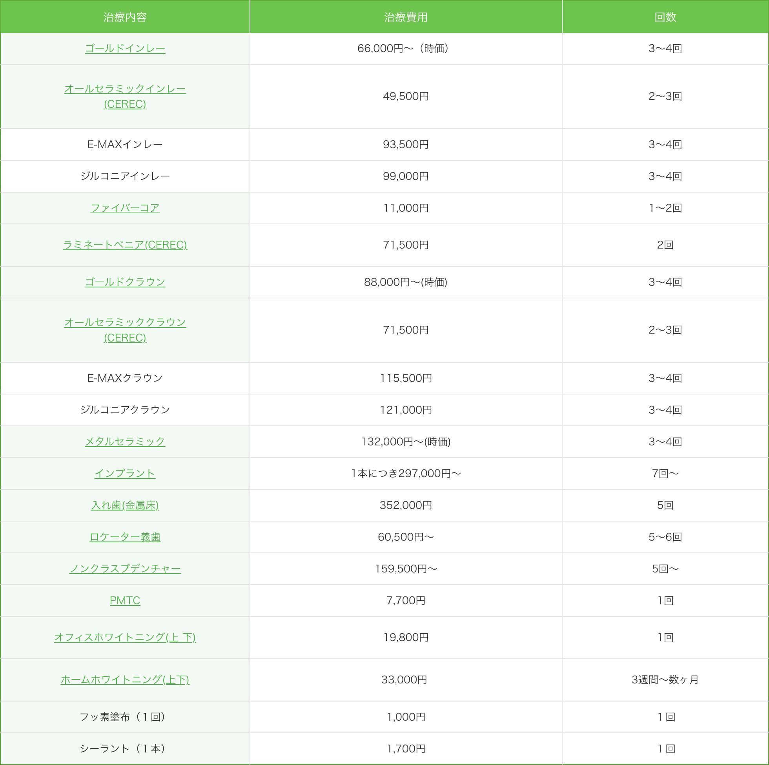This screenshot has width=769, height=765.
Task: Click the 治療内容 column header
Action: (125, 17)
